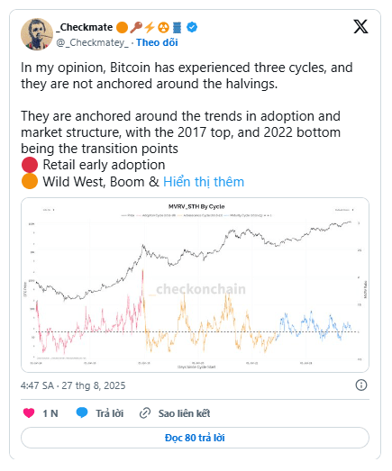Copy link using Sao liên kết
This screenshot has width=392, height=471.
[184, 413]
